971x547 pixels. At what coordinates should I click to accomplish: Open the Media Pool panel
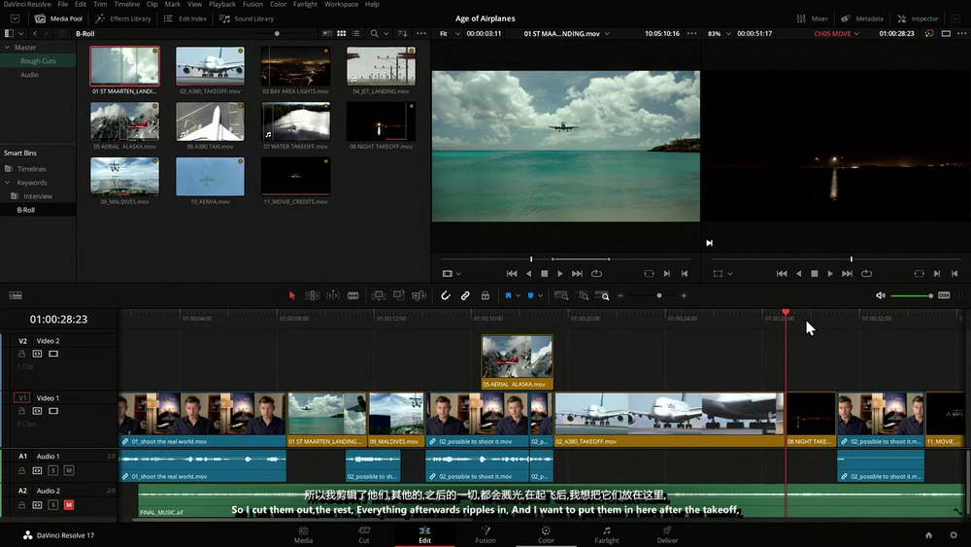[x=59, y=18]
